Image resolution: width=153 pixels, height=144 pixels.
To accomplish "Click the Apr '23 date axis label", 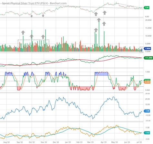I will [x=104, y=142].
